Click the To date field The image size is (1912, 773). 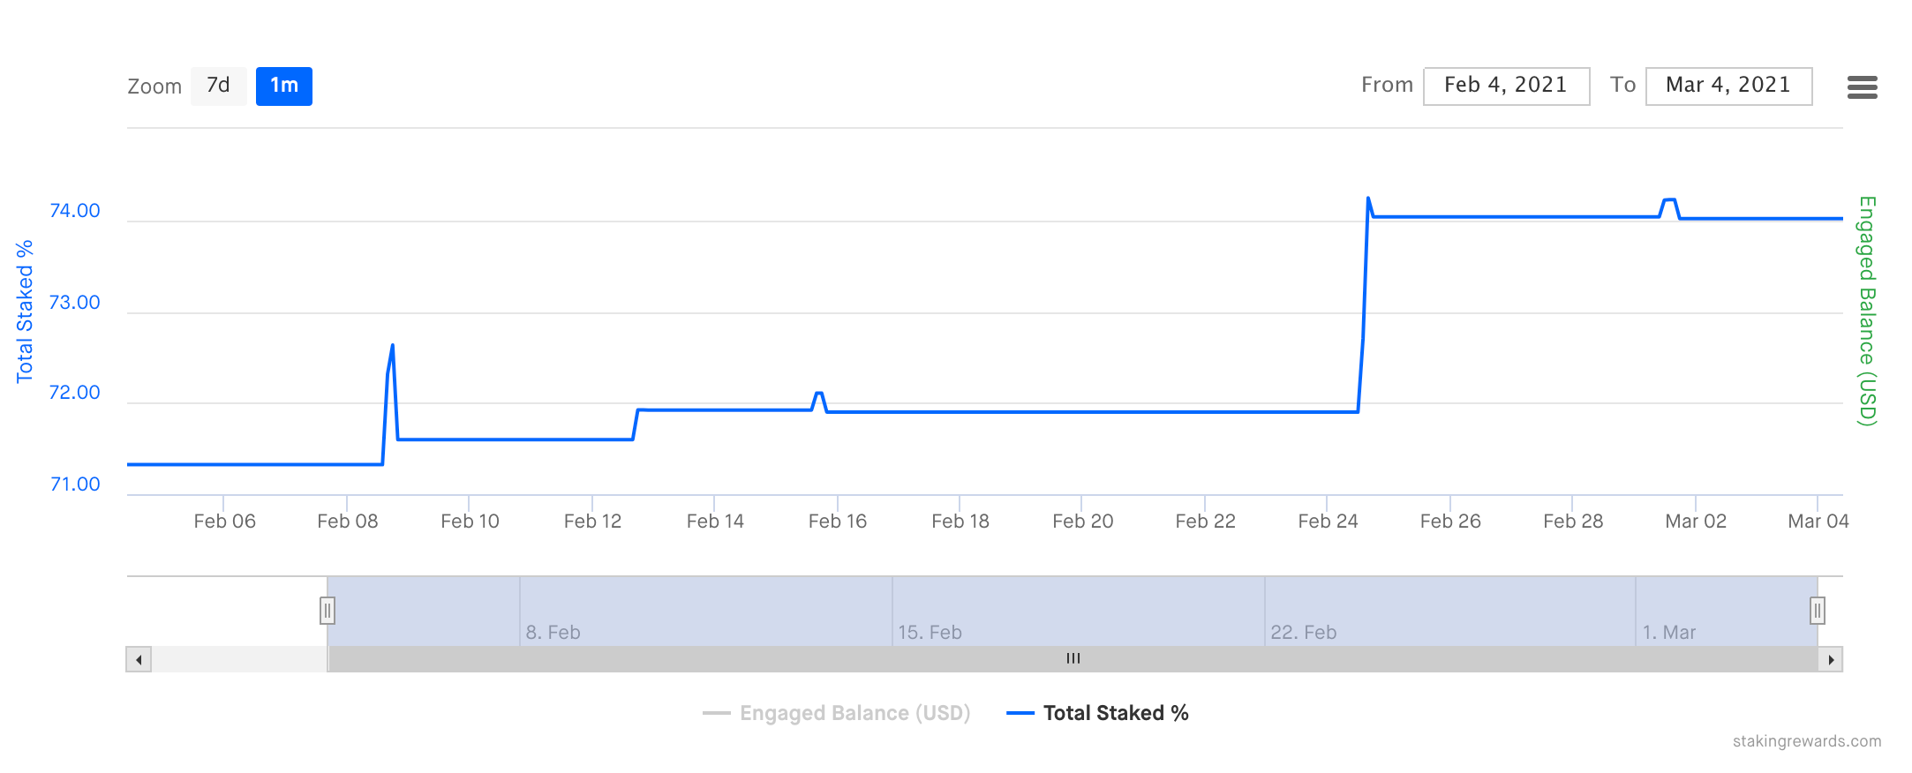[1728, 86]
